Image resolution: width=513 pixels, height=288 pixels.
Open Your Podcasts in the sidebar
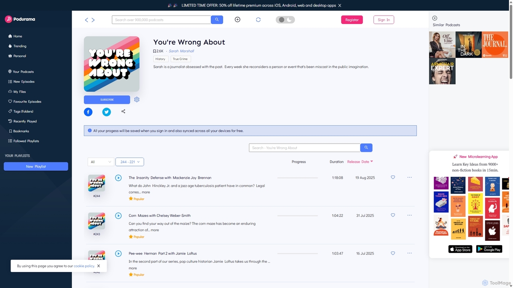coord(21,72)
